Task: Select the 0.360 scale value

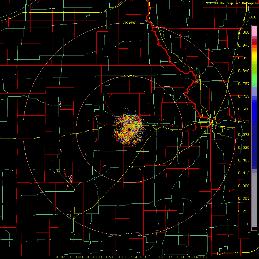Action: point(244,186)
